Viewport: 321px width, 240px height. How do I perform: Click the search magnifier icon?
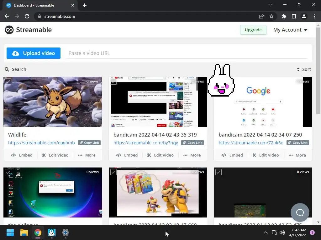7,69
